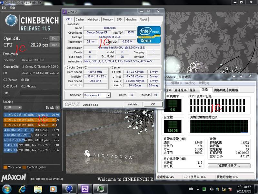Select ranking entry 8C/16T @ 3.33 GHz
The height and width of the screenshot is (194, 258).
pyautogui.click(x=32, y=130)
